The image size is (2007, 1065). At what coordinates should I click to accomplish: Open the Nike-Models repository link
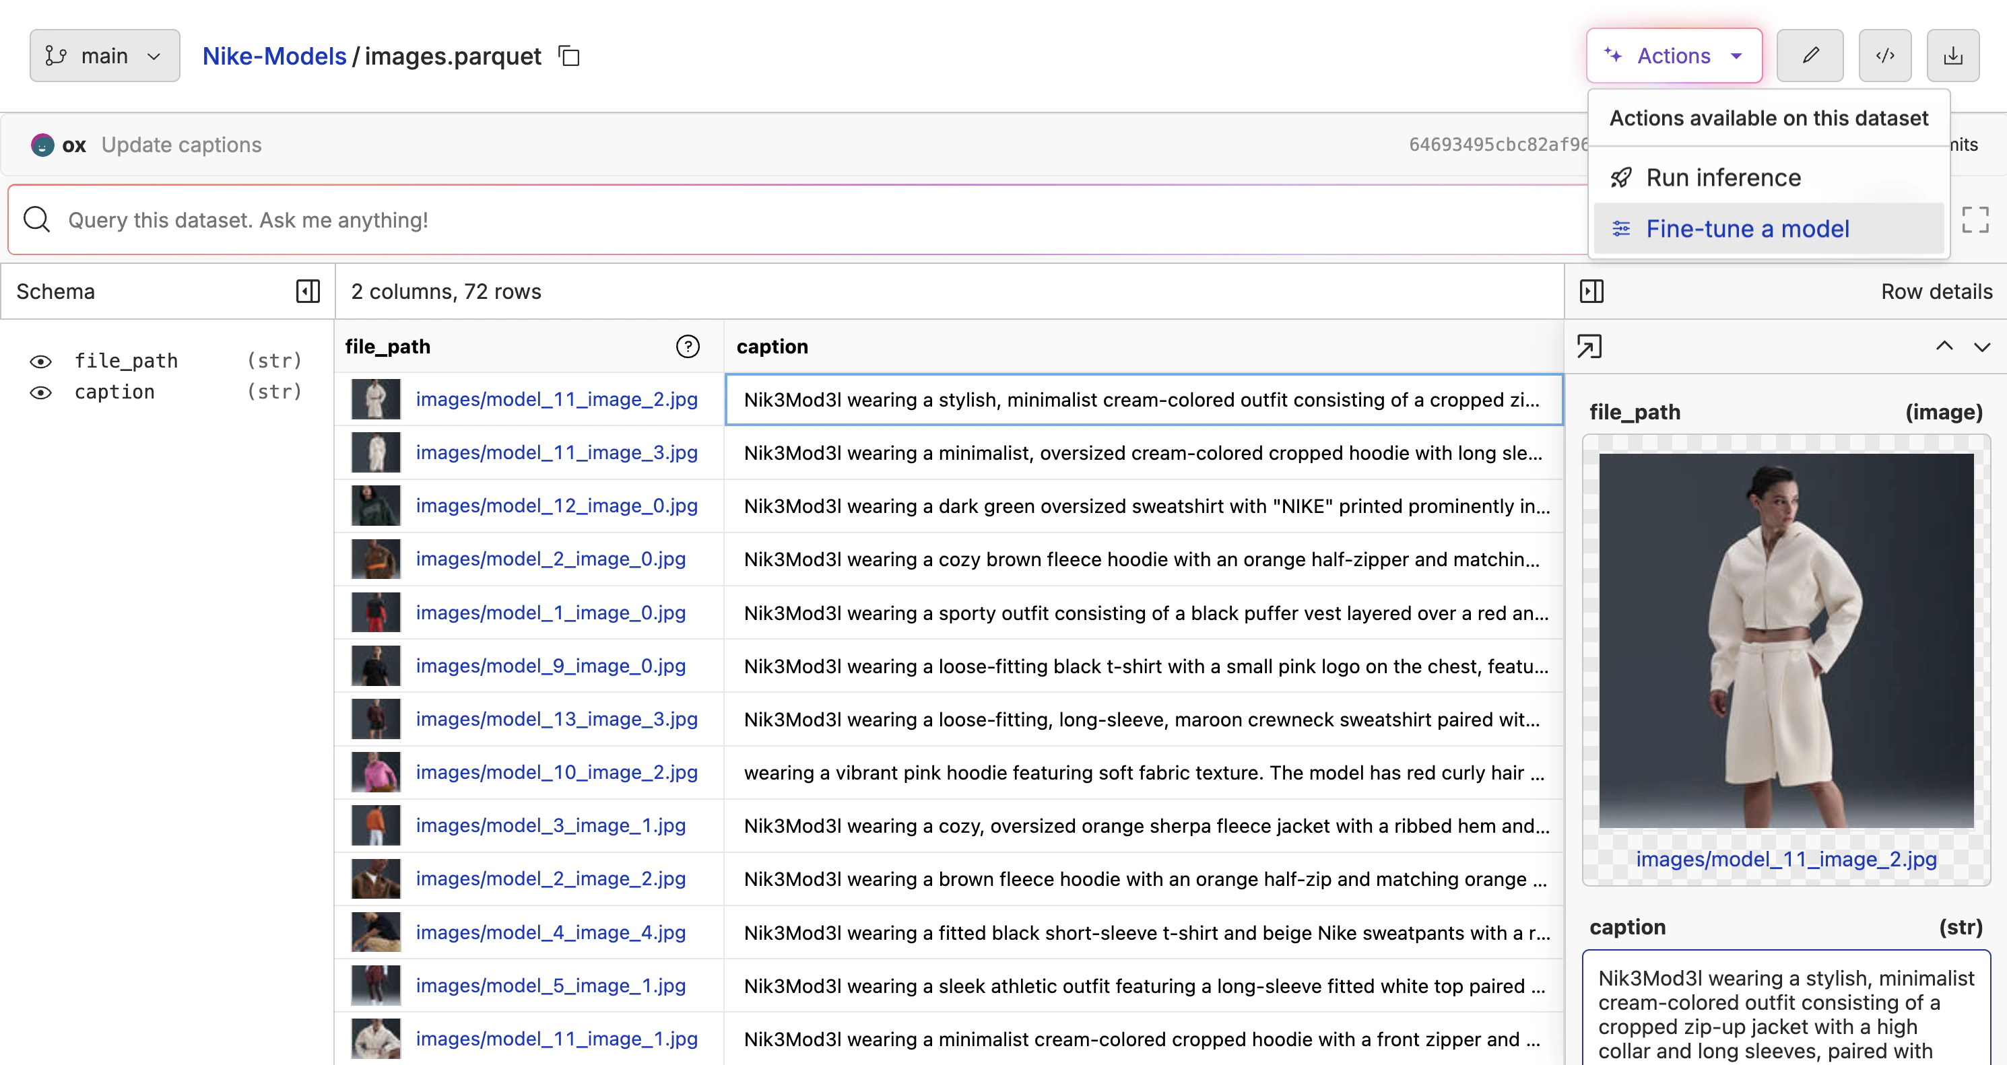click(x=274, y=56)
